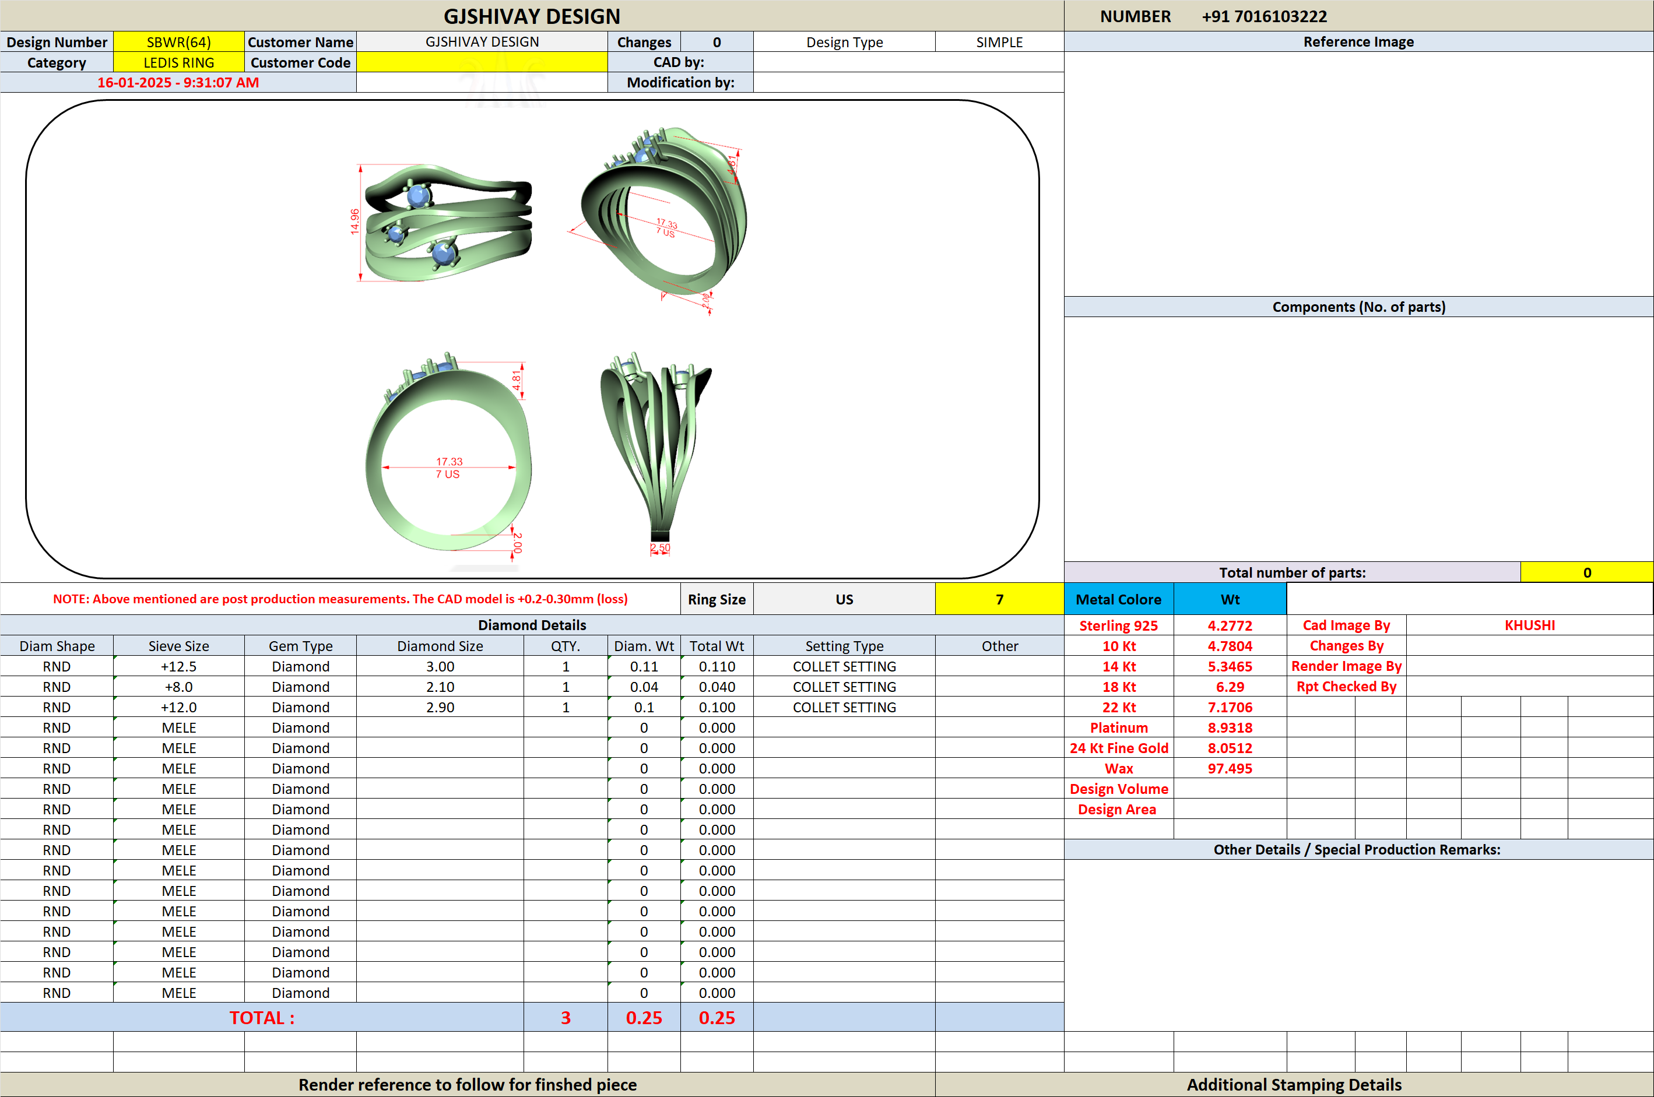
Task: Click the Design Volume label
Action: (x=1119, y=789)
